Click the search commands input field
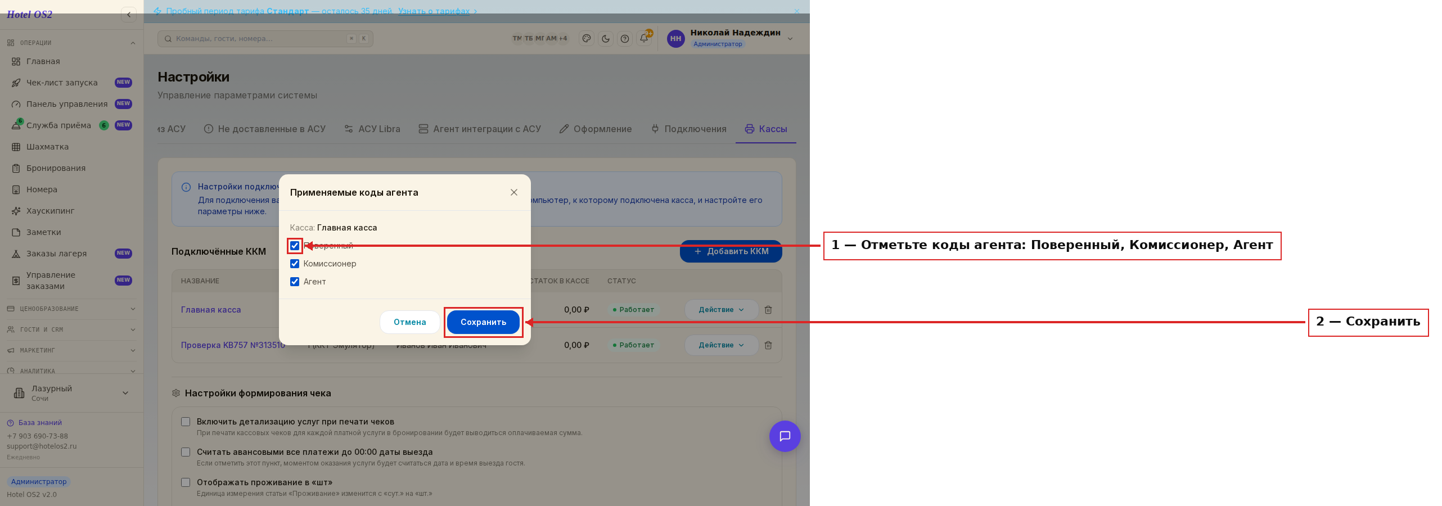Viewport: 1442px width, 506px height. 265,39
